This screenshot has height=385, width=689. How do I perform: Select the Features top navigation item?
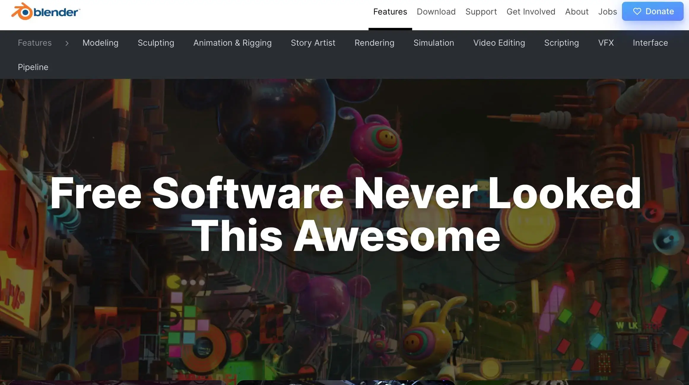(390, 12)
